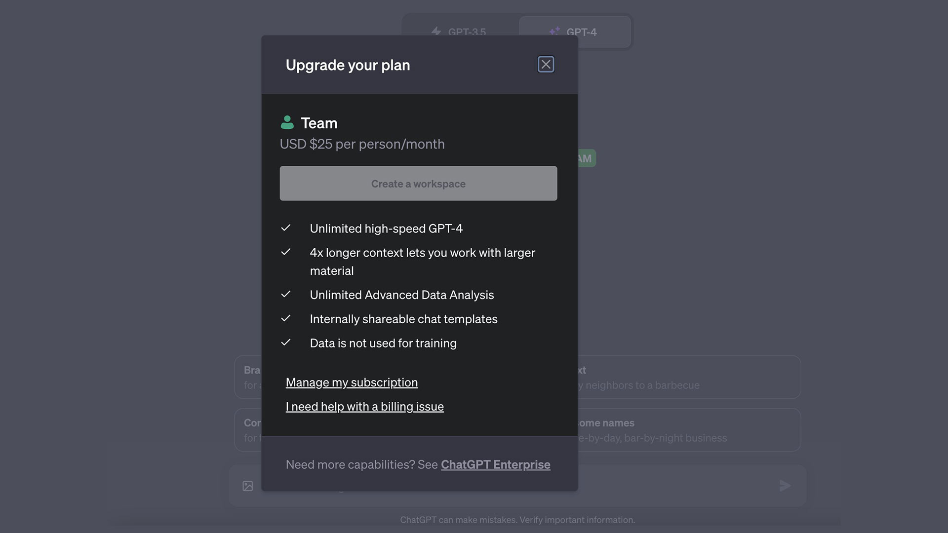Open the billing issue help link

click(x=364, y=407)
